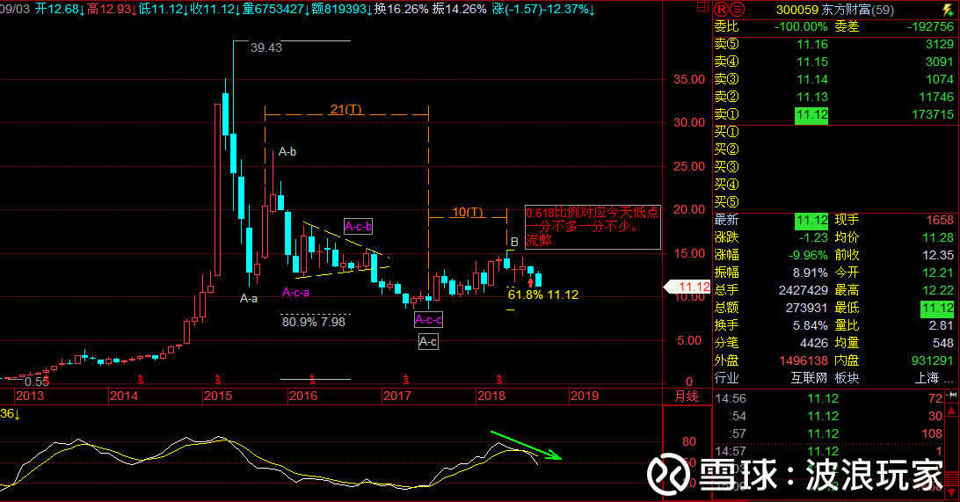Click the 卖② 11.13 order row
960x502 pixels.
coord(834,97)
